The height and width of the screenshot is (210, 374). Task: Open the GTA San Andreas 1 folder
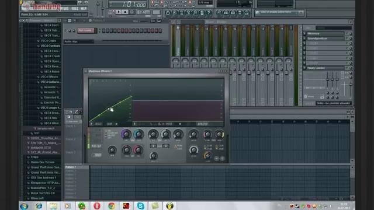pyautogui.click(x=43, y=177)
